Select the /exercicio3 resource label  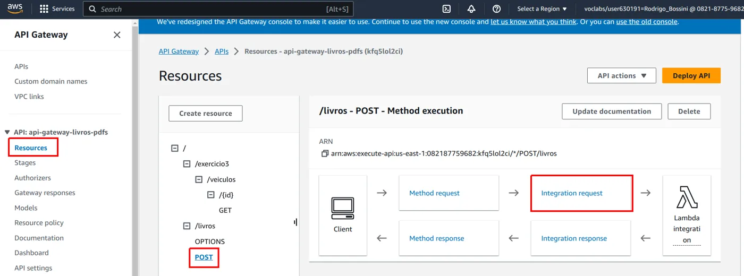(212, 164)
